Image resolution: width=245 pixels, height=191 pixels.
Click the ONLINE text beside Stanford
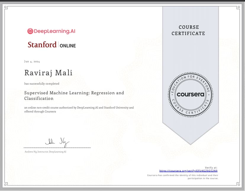click(x=68, y=46)
